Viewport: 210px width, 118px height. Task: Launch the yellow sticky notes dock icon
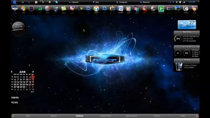64,9
